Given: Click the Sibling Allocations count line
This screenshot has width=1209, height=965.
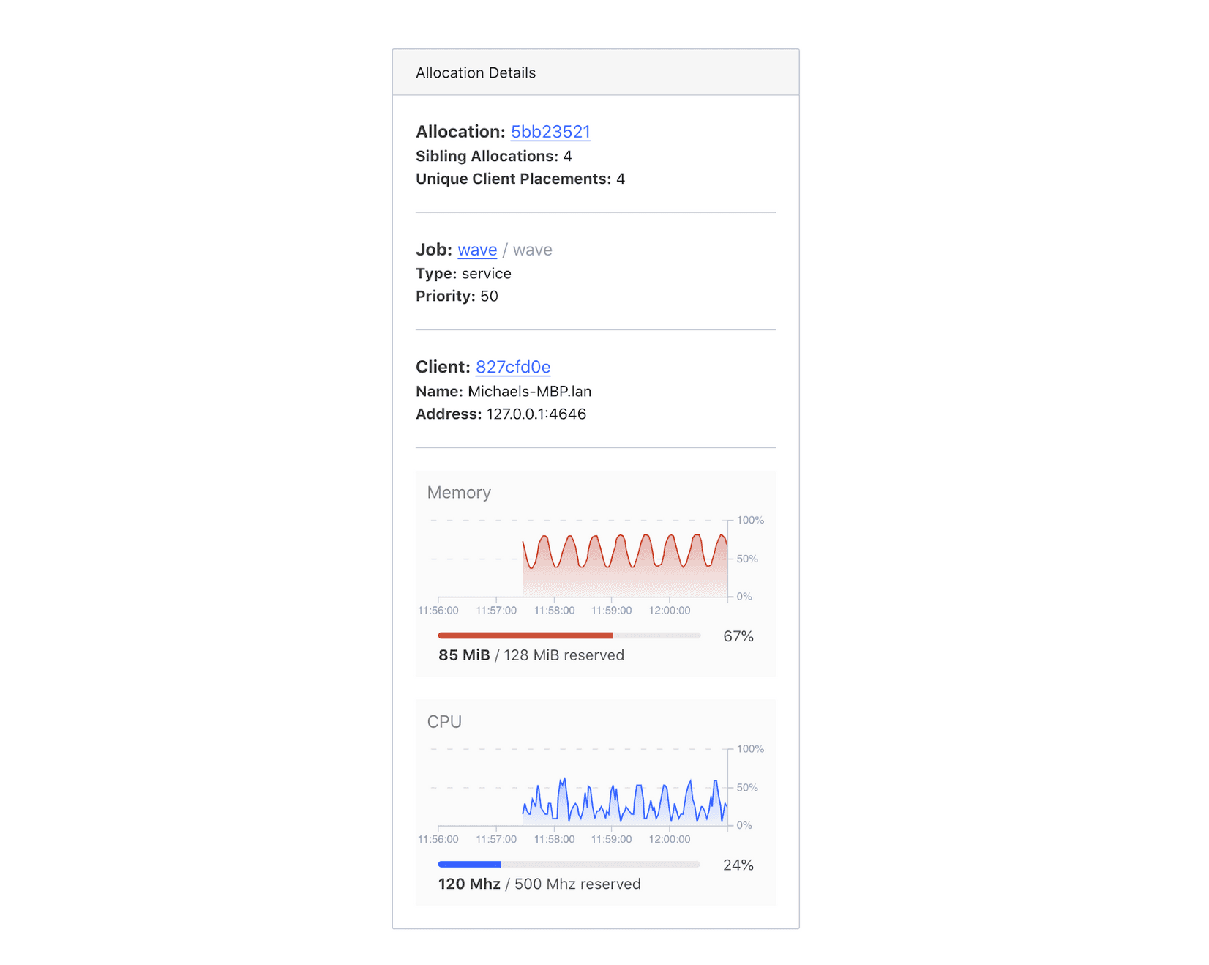Looking at the screenshot, I should [x=494, y=156].
